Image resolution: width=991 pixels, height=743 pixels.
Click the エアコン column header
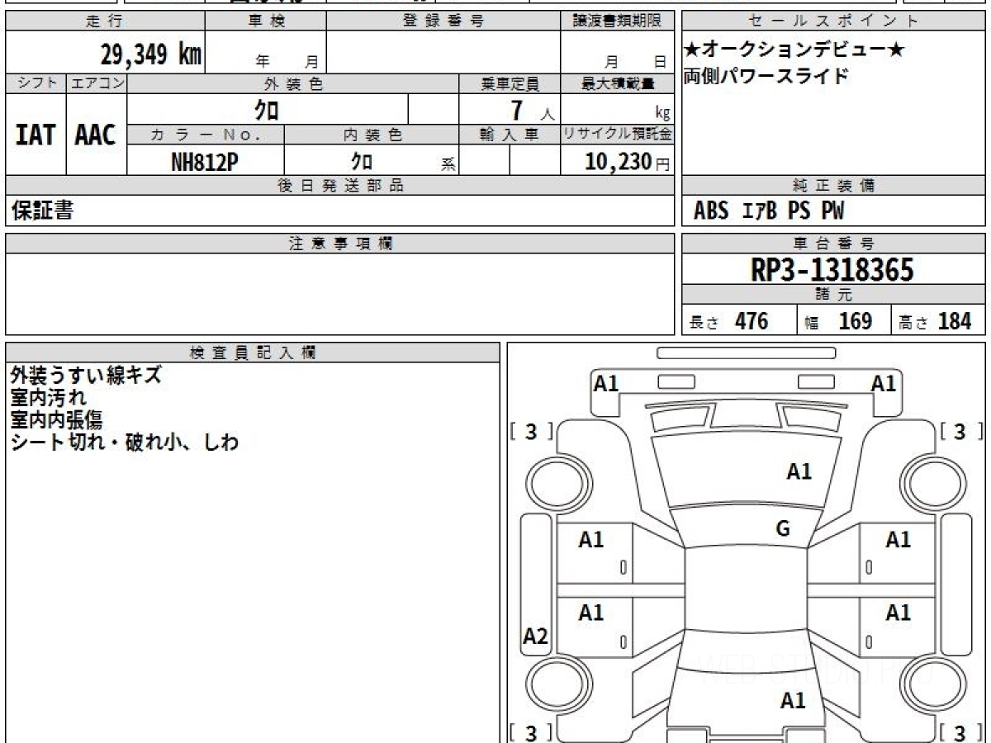coord(97,83)
